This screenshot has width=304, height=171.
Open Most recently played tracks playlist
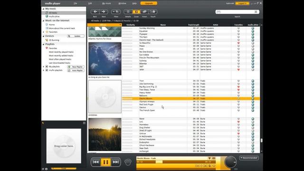point(61,52)
